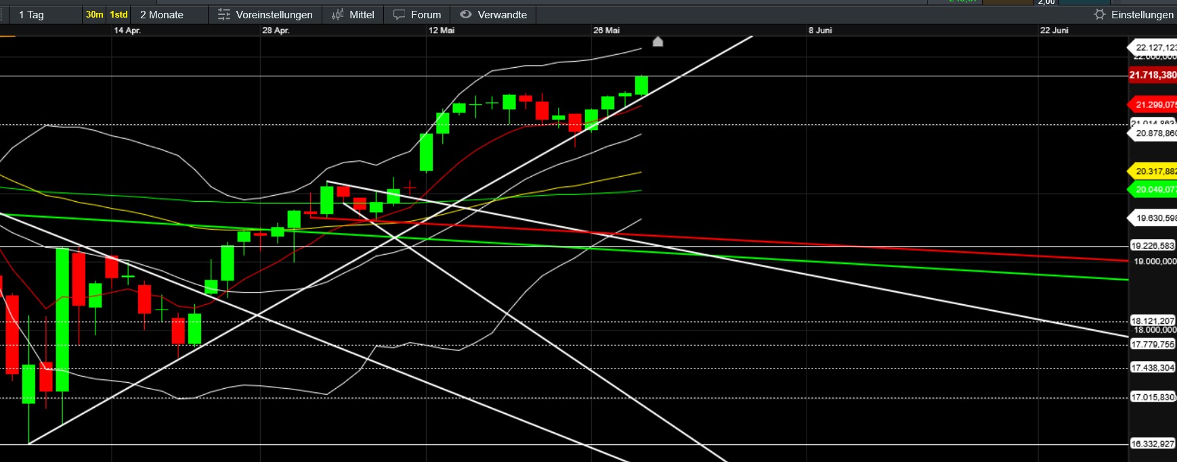Click the Verwandte eye icon
The image size is (1177, 462).
[466, 14]
